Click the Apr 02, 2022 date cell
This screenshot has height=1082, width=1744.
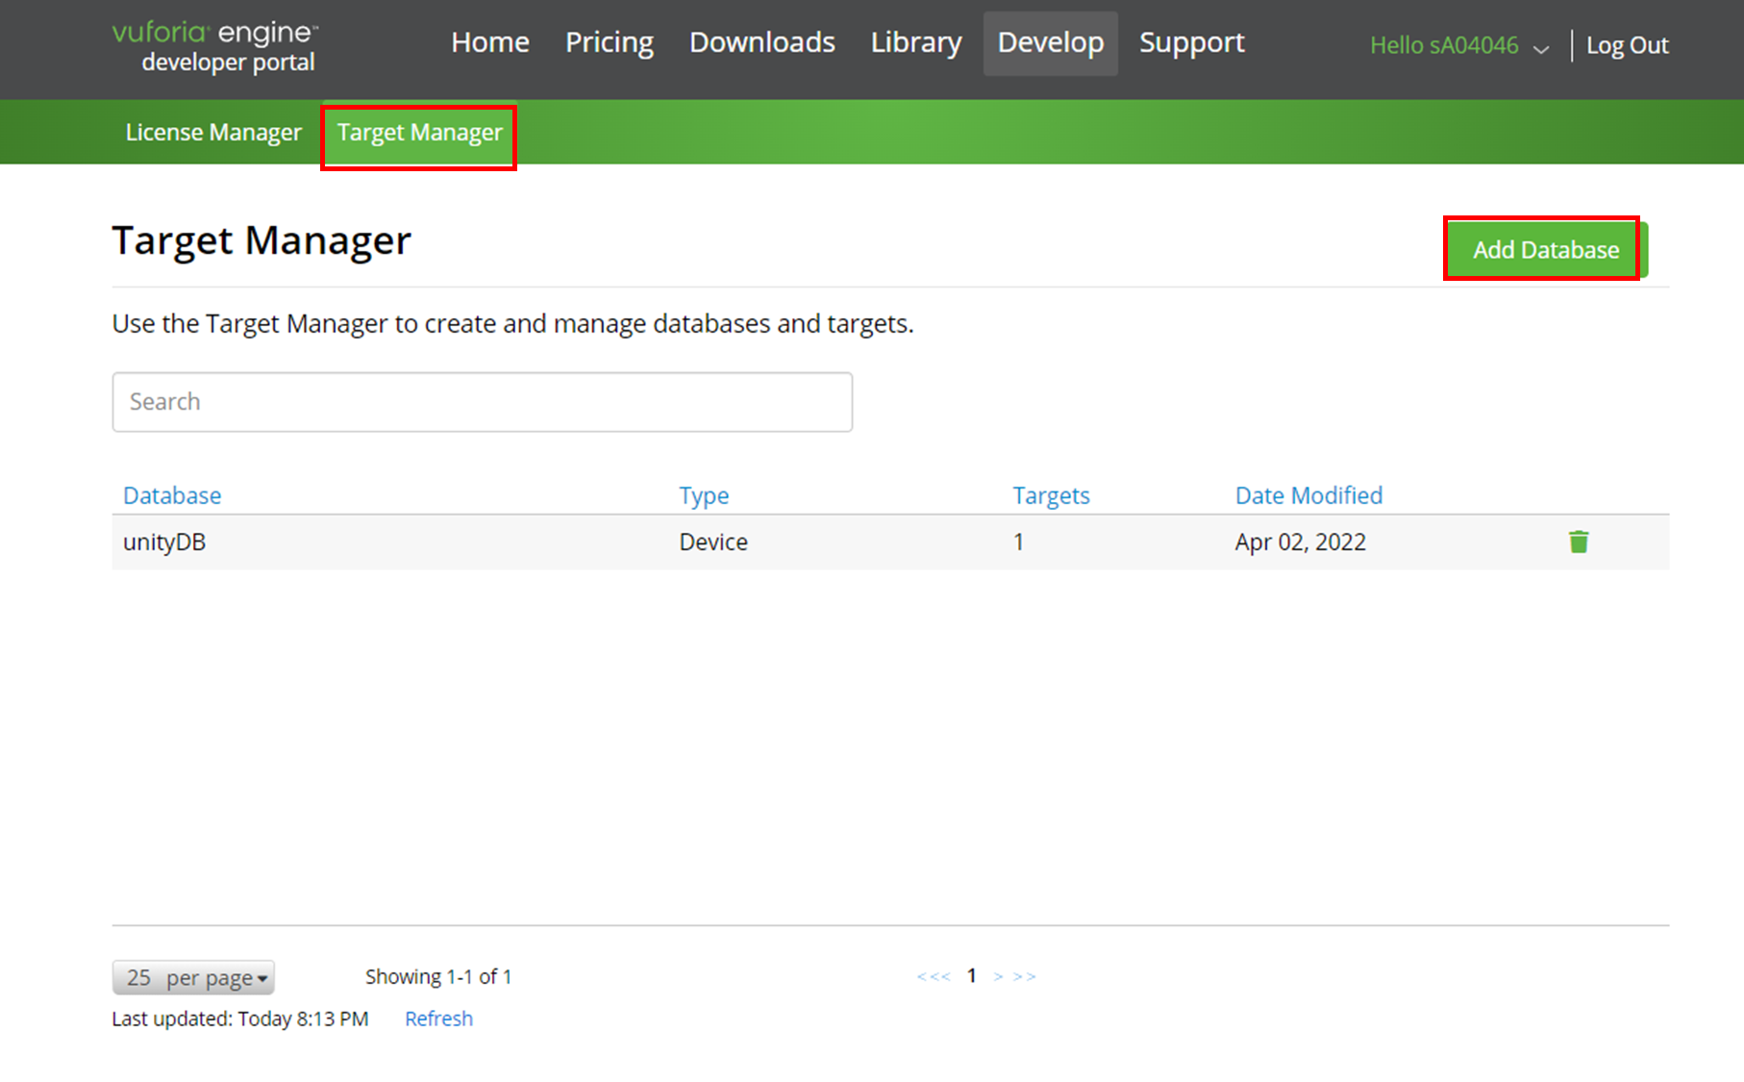1300,541
